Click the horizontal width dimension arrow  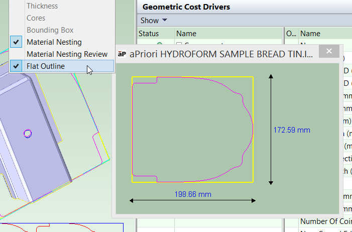click(193, 201)
